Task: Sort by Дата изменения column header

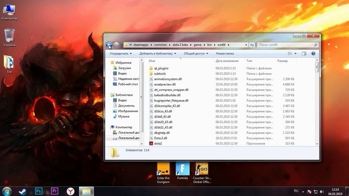Action: pos(227,61)
